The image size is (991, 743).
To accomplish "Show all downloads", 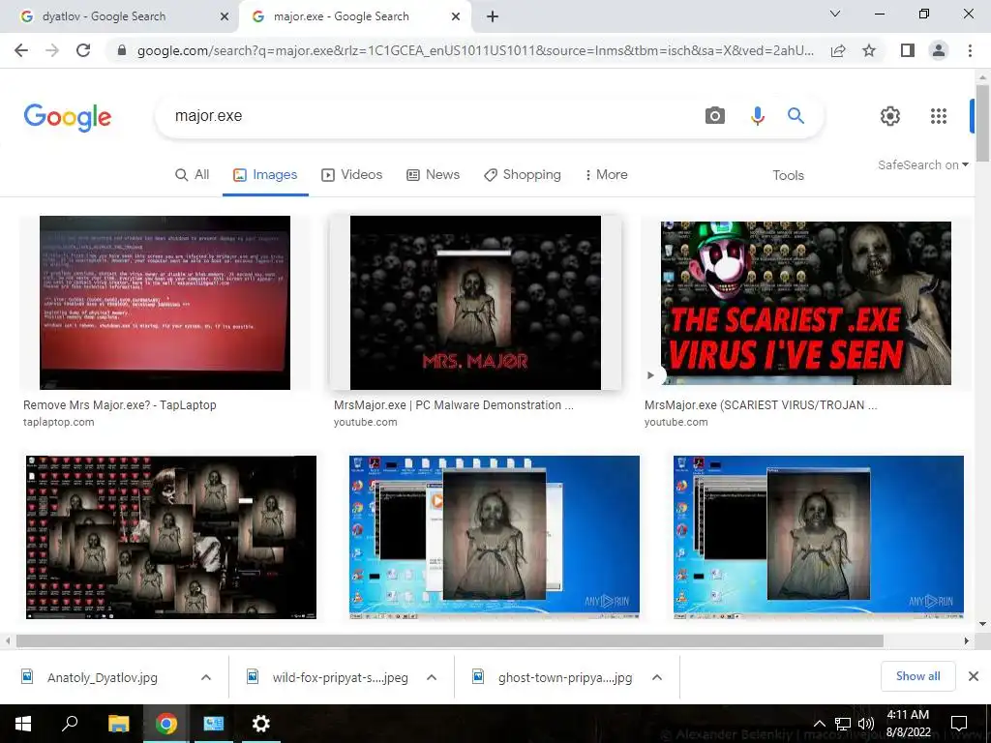I will (x=917, y=676).
